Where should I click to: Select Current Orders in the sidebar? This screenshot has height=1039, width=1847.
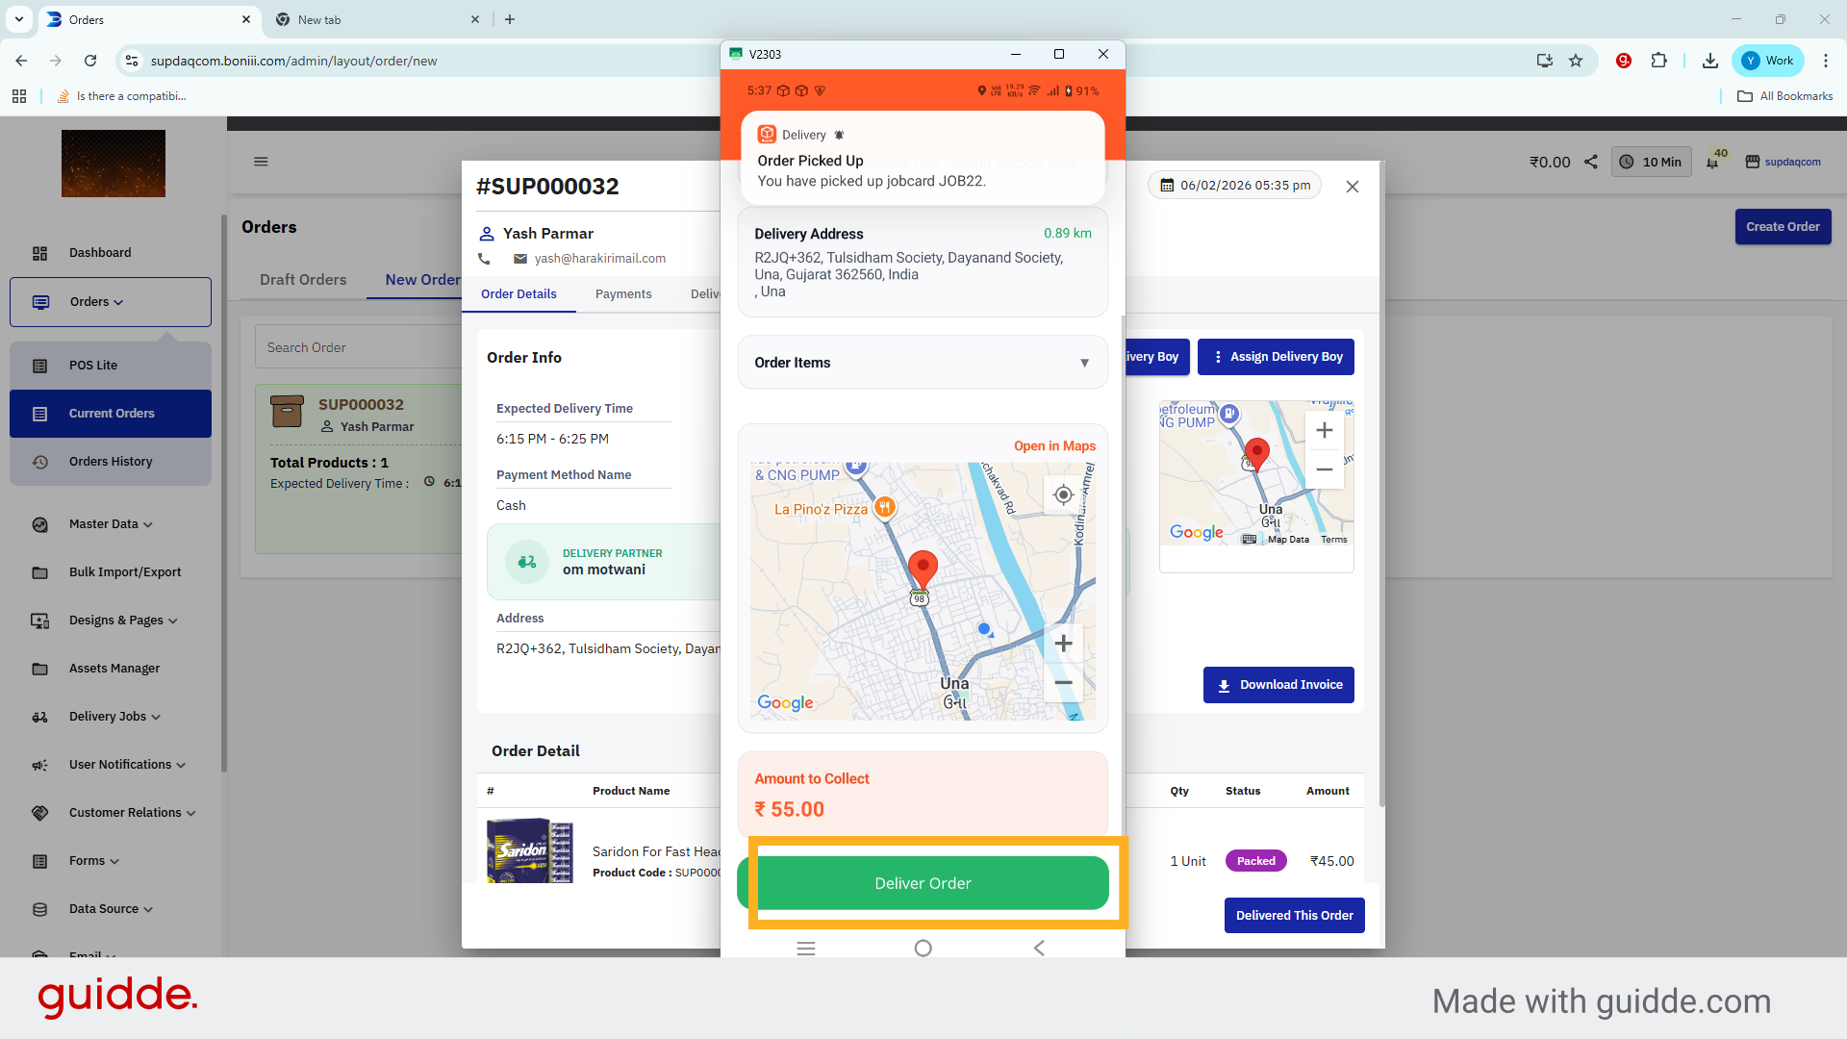[111, 414]
